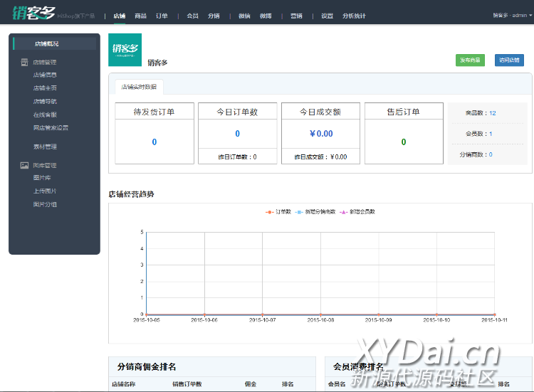Click the 待发货订单 count value 0
534x392 pixels.
pos(155,142)
